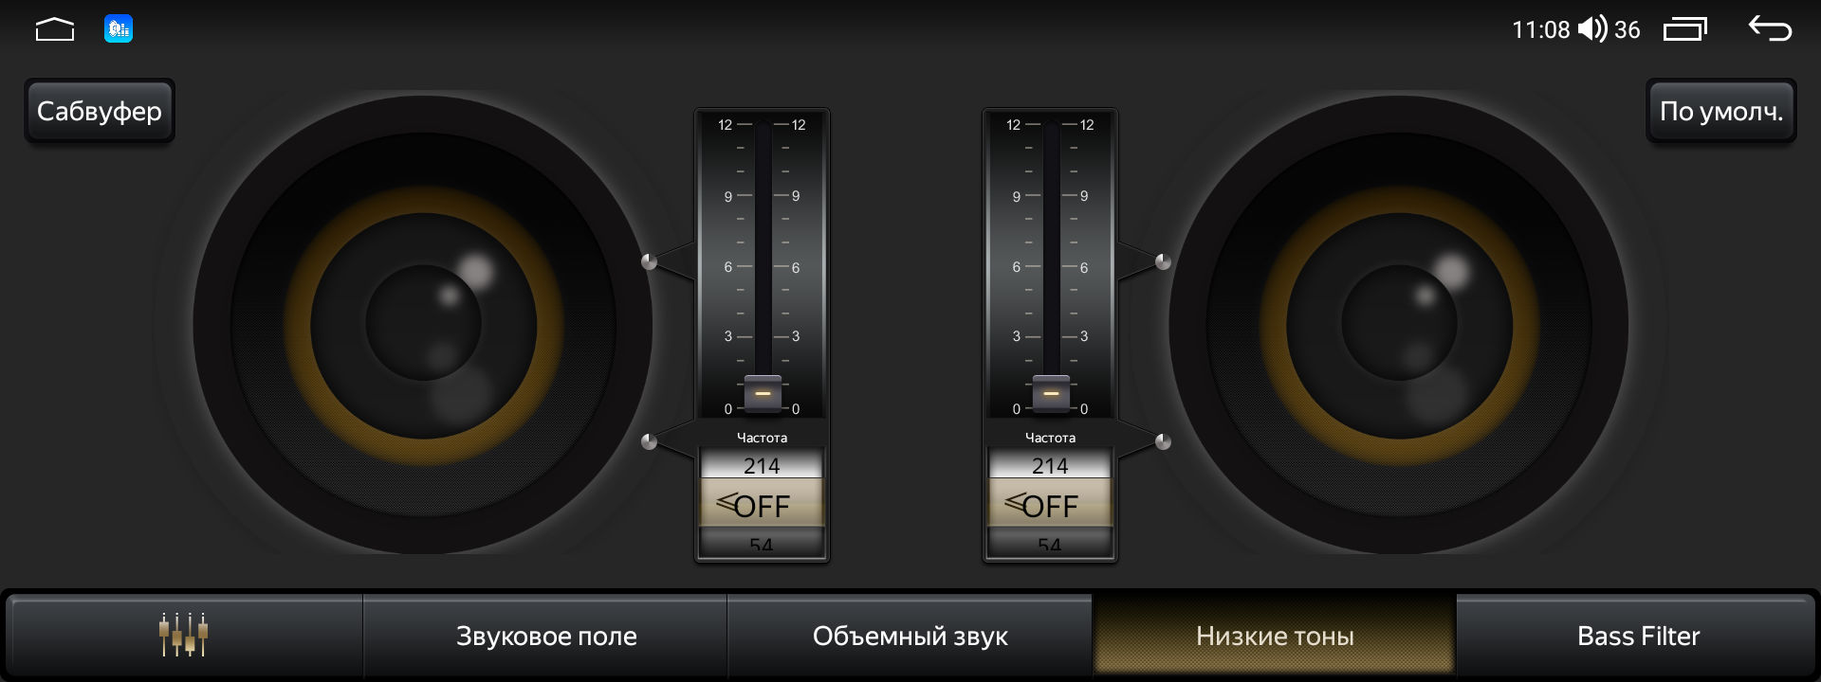Toggle the left OFF frequency selector
The image size is (1821, 682).
click(762, 504)
